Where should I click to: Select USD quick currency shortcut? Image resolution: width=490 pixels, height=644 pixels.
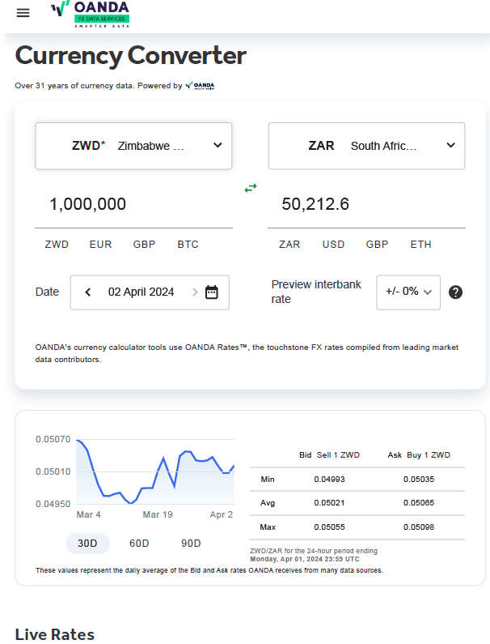coord(333,245)
